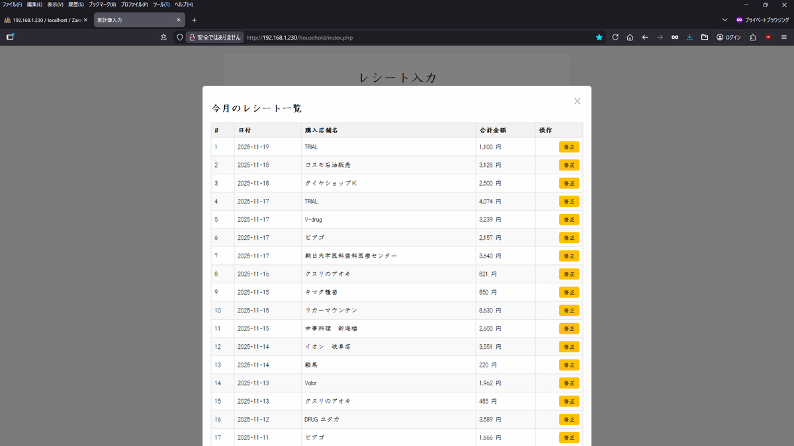
Task: Open the ヘルプ(H) menu
Action: pos(184,5)
